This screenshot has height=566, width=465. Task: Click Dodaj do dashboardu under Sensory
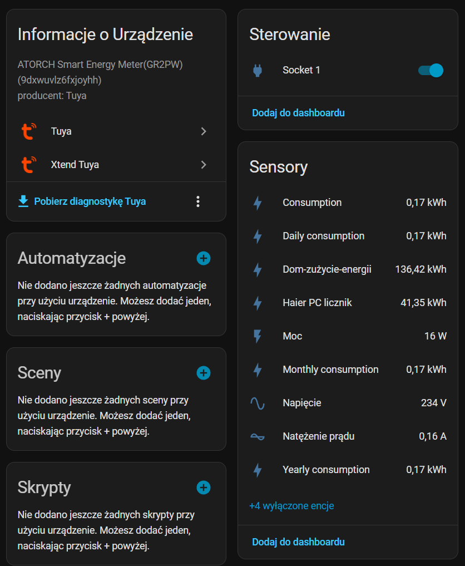[298, 542]
